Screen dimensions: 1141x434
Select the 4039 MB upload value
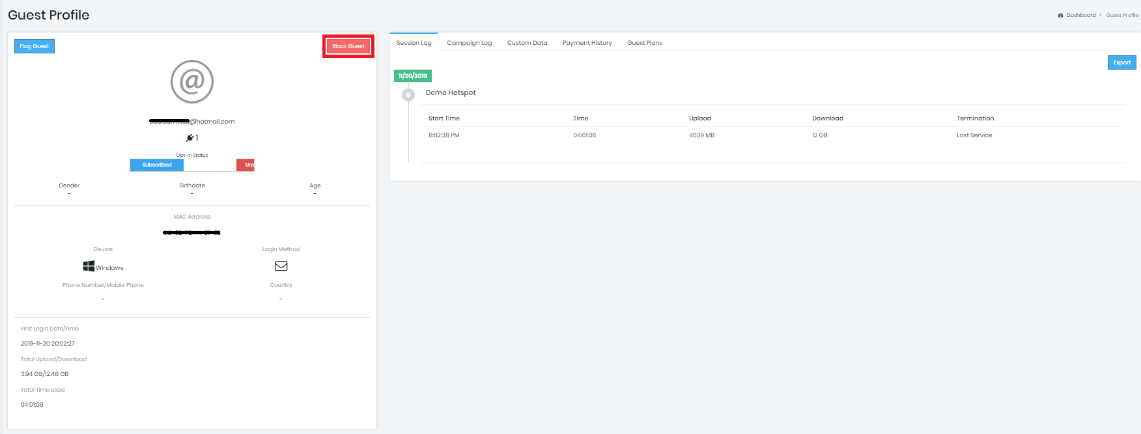tap(701, 135)
